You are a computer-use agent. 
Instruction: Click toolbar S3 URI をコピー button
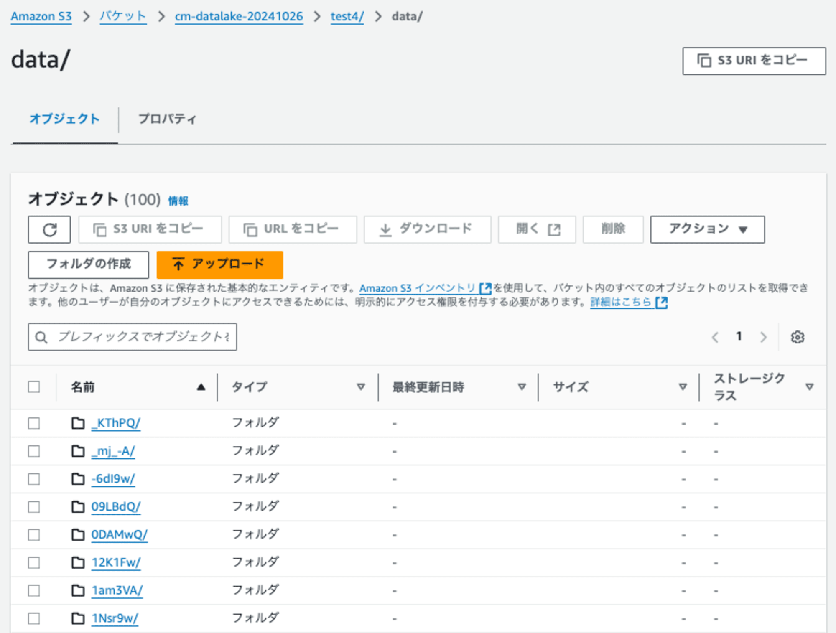click(150, 229)
